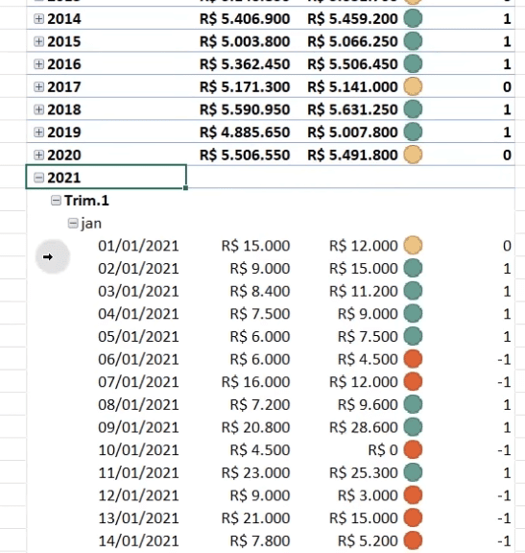Expand the 2014 year row
The height and width of the screenshot is (553, 525).
pos(38,18)
